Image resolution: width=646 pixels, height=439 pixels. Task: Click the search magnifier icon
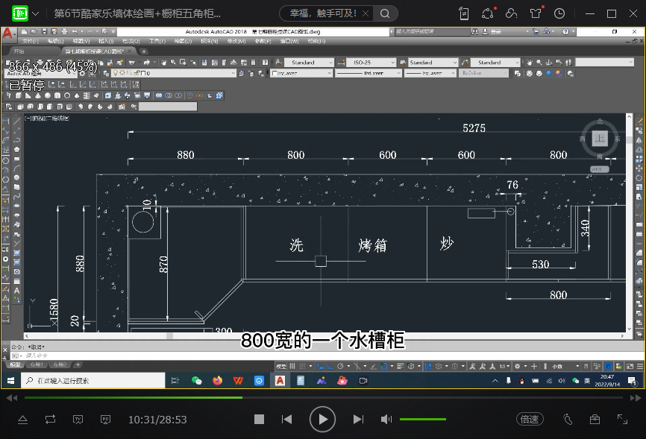[x=385, y=13]
